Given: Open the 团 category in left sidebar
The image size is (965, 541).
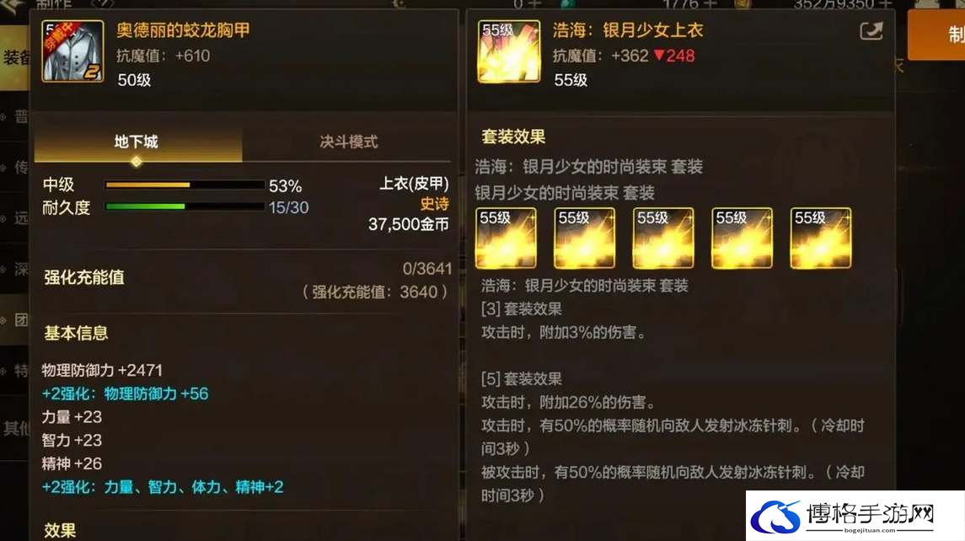Looking at the screenshot, I should pos(15,320).
